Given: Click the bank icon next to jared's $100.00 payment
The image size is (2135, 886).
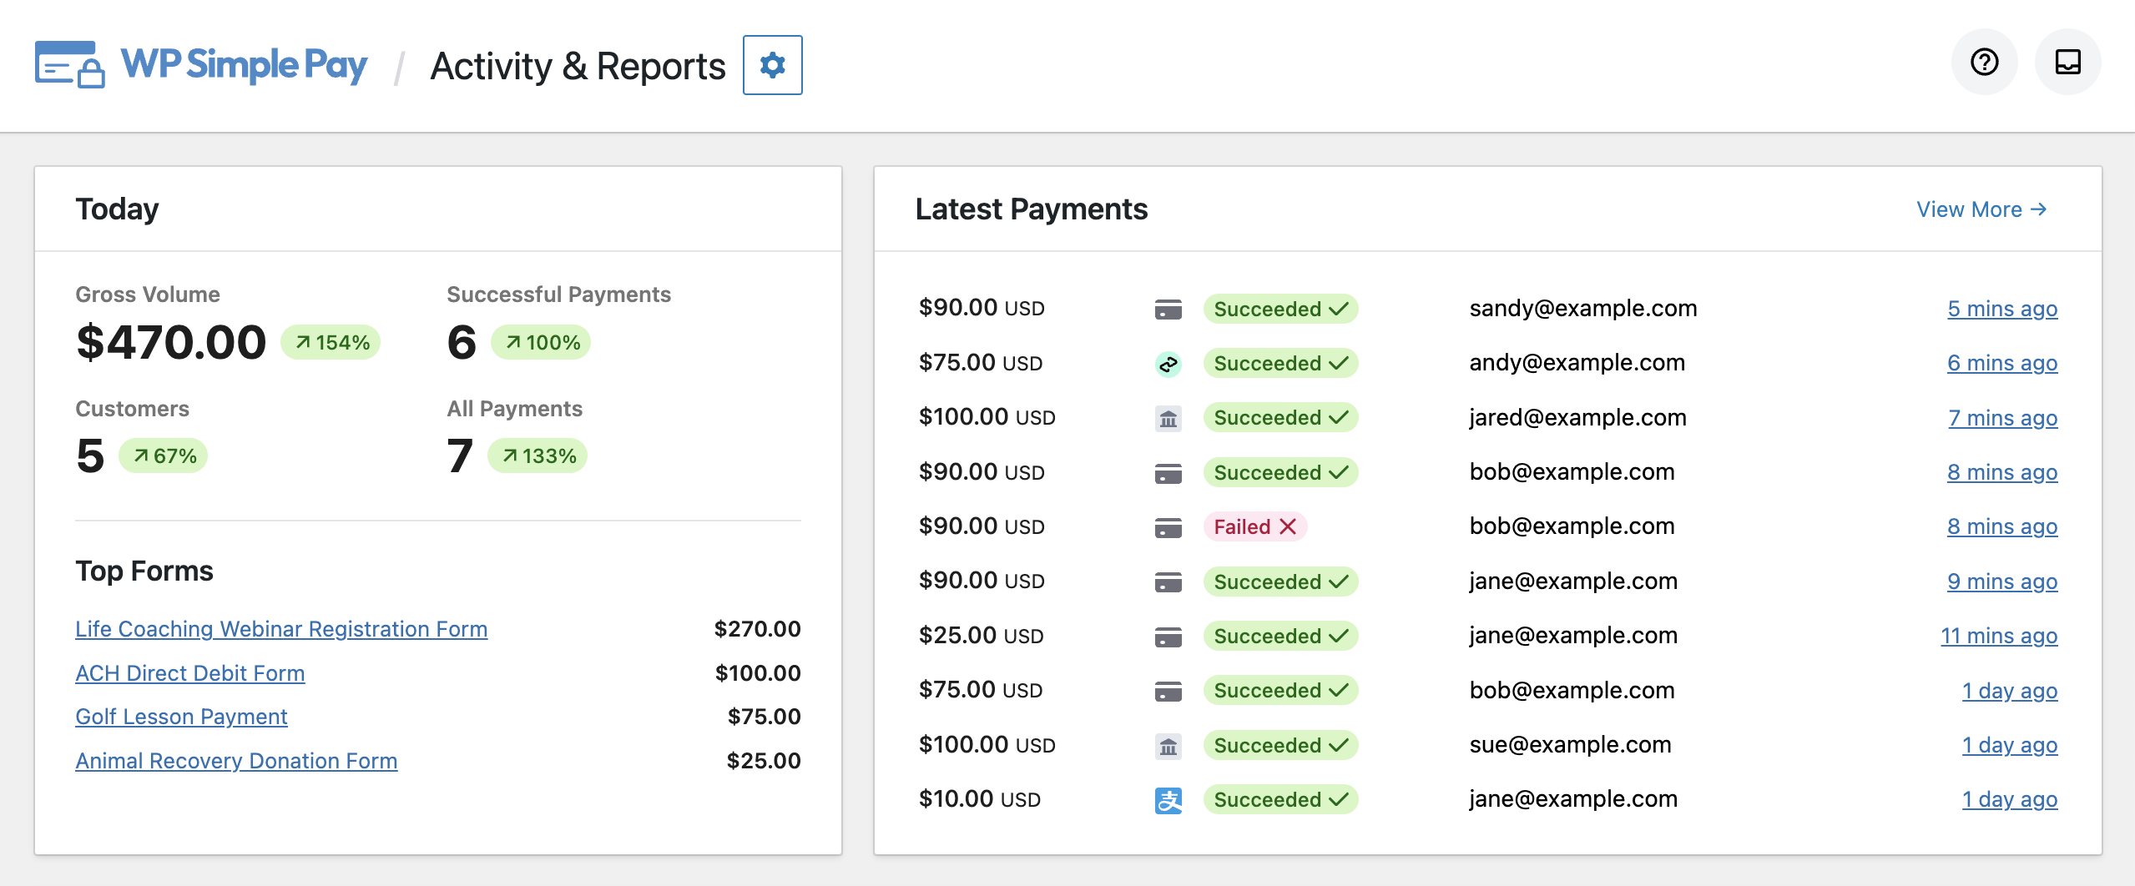Looking at the screenshot, I should click(1169, 418).
